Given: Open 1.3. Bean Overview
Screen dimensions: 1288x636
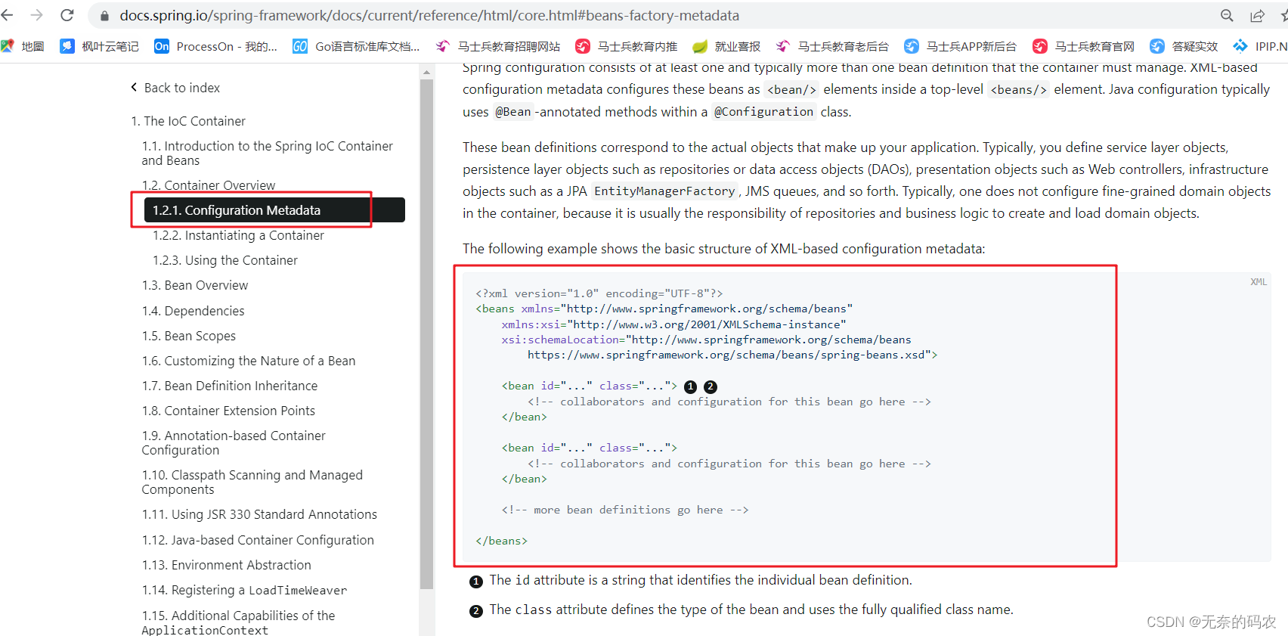Looking at the screenshot, I should [x=195, y=285].
